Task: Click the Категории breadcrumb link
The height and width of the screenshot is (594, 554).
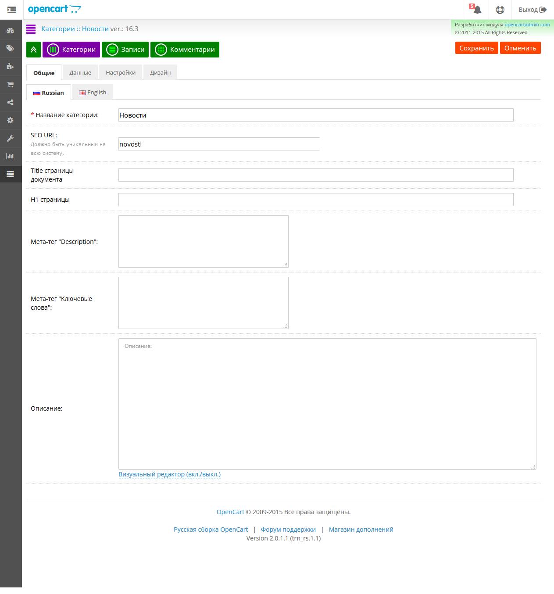Action: (58, 29)
